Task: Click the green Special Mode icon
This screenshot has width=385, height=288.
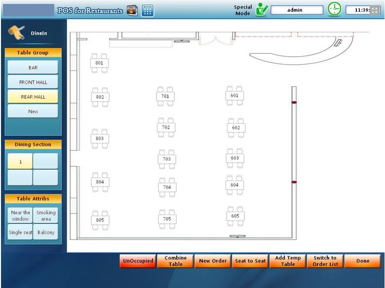Action: pyautogui.click(x=261, y=10)
